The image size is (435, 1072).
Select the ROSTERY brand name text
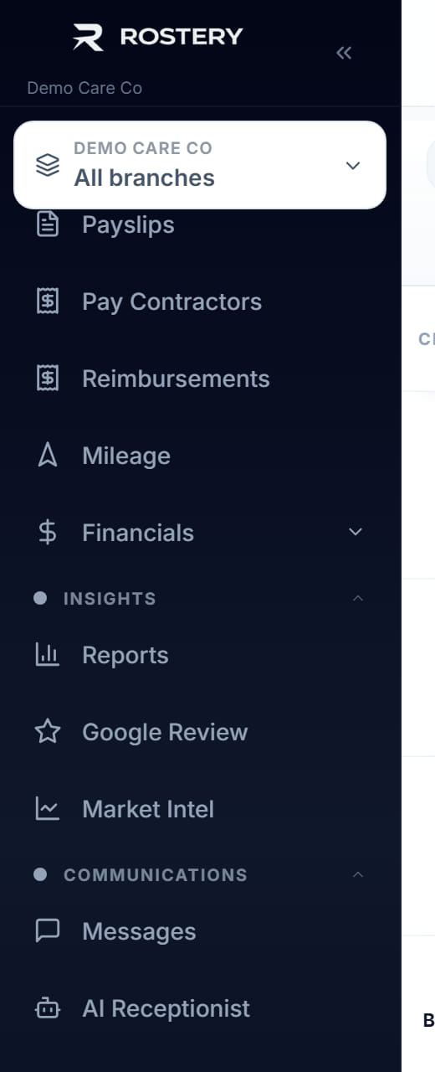(x=182, y=37)
